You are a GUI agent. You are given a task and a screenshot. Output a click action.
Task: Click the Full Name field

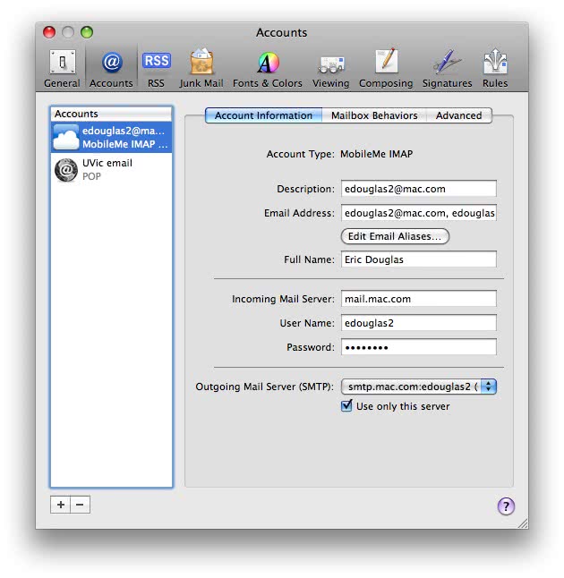coord(419,259)
